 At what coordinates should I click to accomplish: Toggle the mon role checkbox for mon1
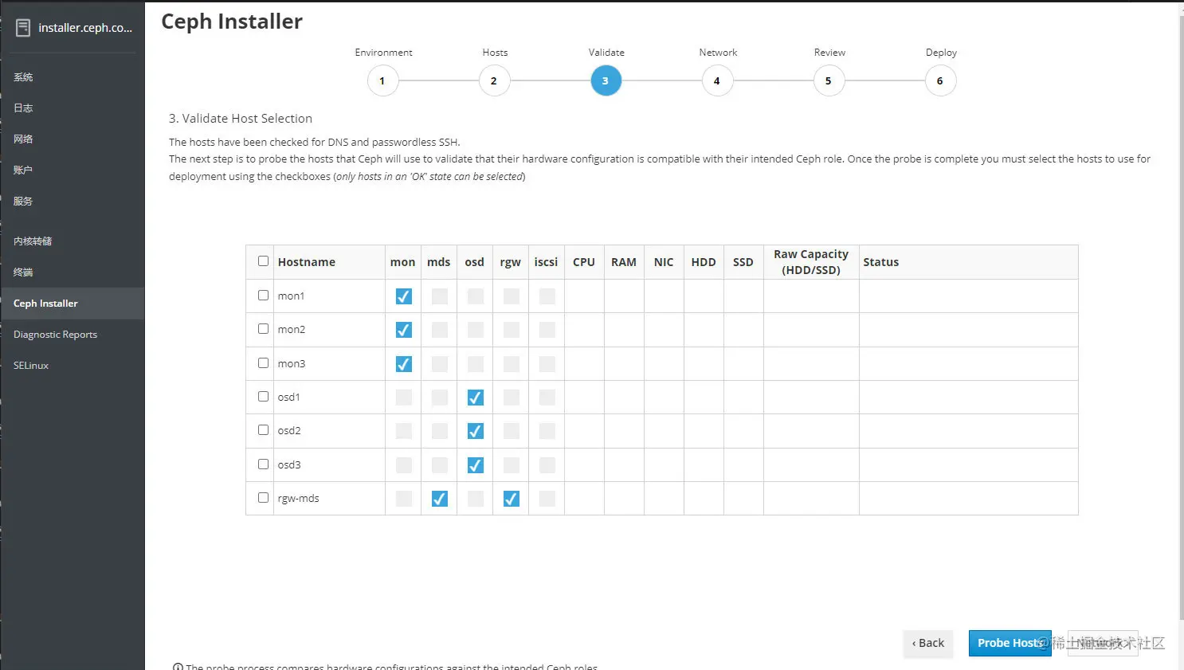click(x=404, y=296)
